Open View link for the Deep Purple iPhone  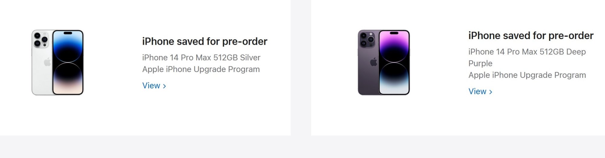(x=477, y=91)
